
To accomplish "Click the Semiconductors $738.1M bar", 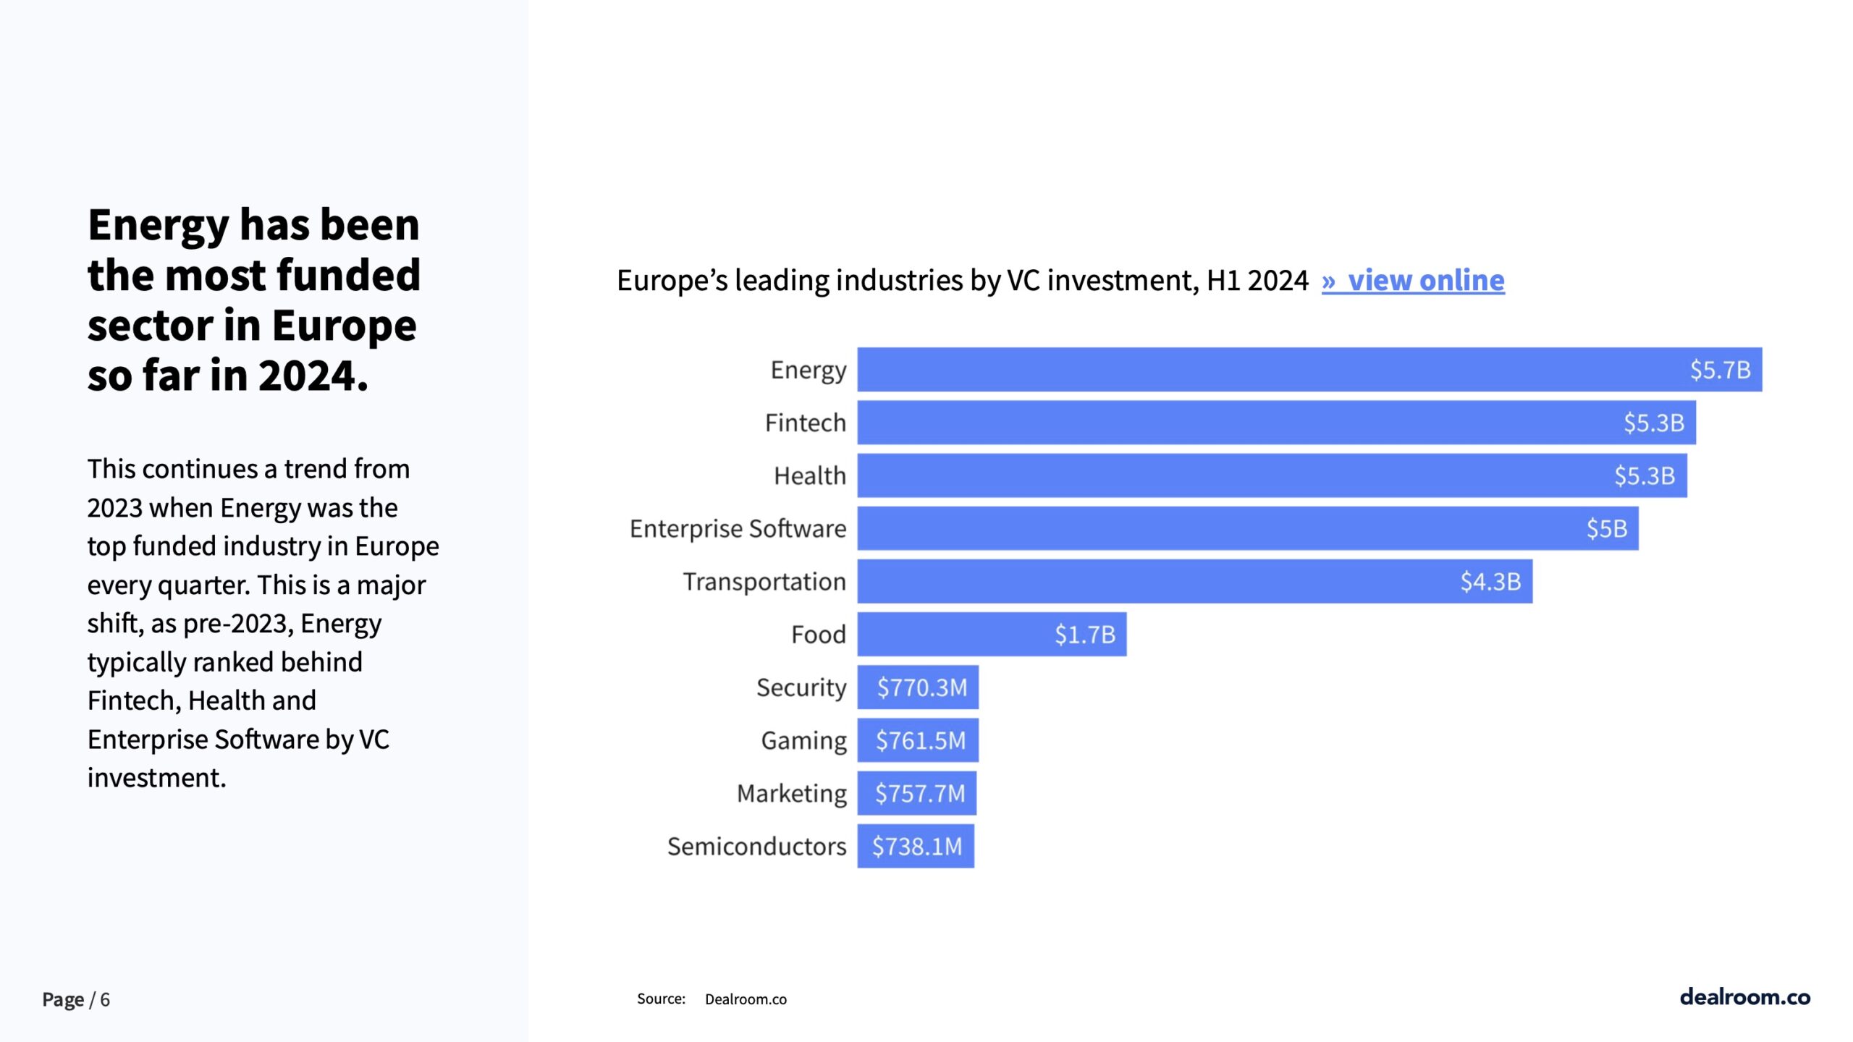I will tap(916, 846).
